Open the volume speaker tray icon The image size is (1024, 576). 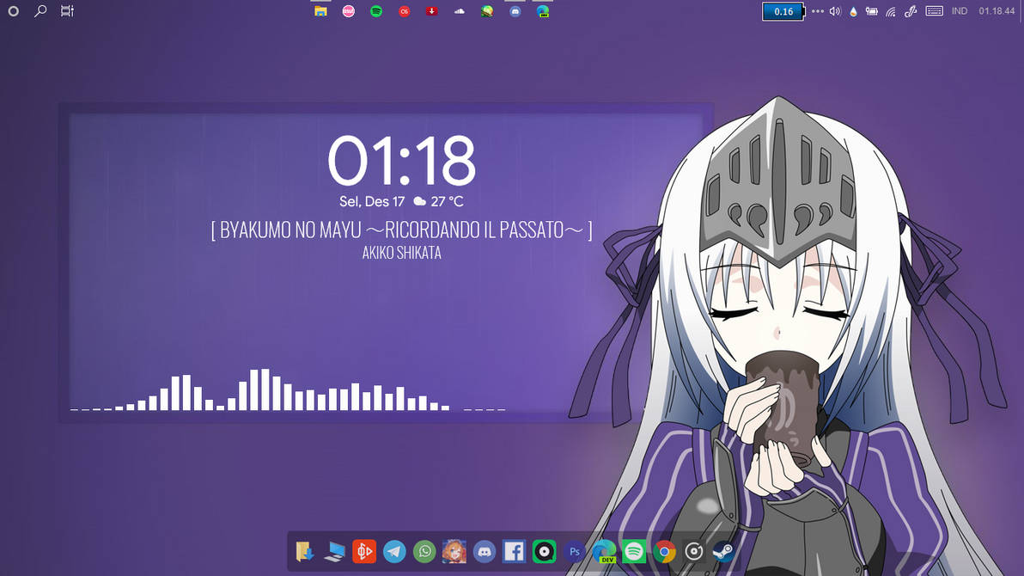(x=835, y=11)
